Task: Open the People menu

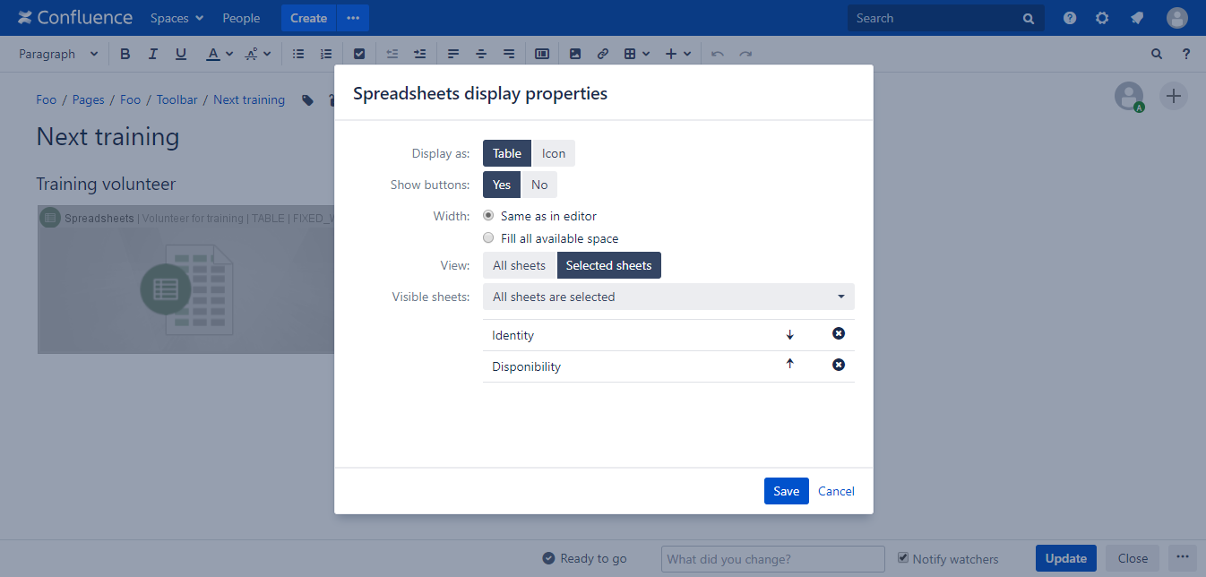Action: (x=240, y=18)
